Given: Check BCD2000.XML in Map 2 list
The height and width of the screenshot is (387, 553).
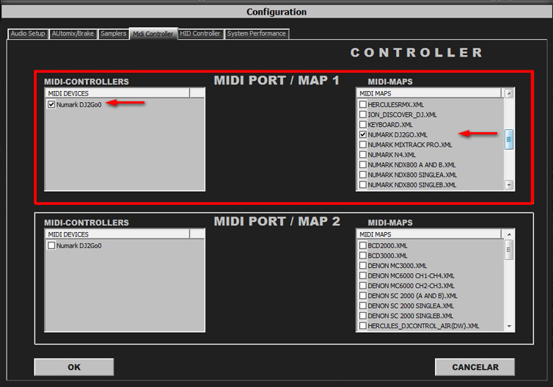Looking at the screenshot, I should click(363, 246).
